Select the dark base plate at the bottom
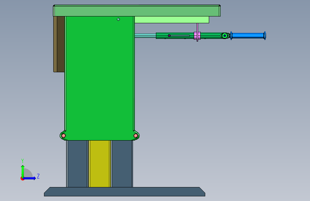The width and height of the screenshot is (310, 201). (124, 192)
